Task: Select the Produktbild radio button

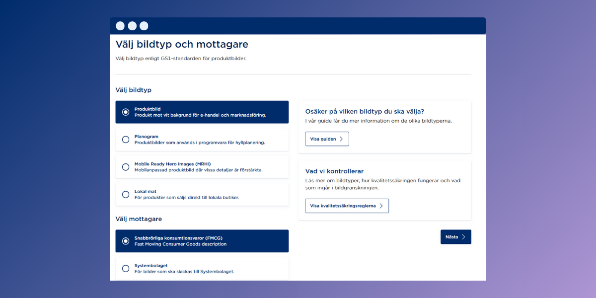Action: pyautogui.click(x=126, y=112)
